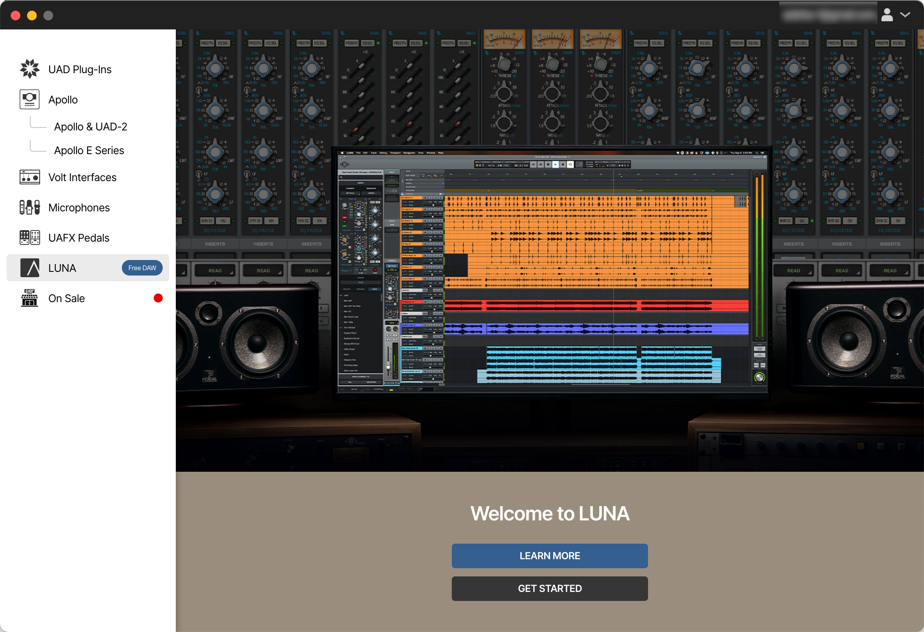Click the user profile silhouette icon
The image size is (924, 632).
point(887,15)
